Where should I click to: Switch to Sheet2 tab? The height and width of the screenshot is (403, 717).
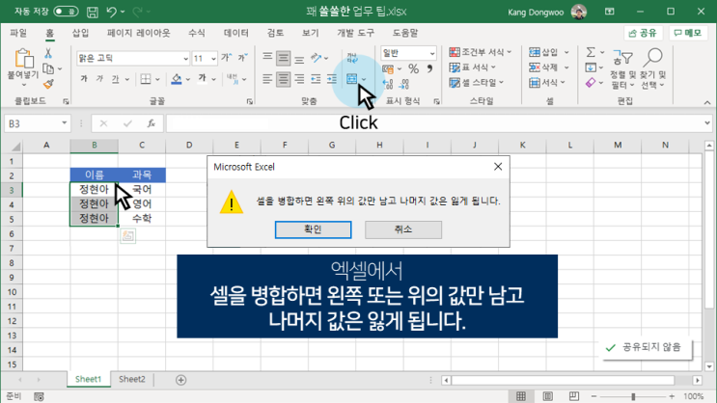[132, 379]
